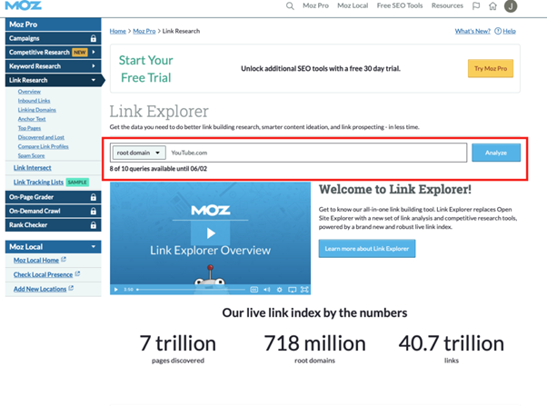Viewport: 547px width, 406px height.
Task: Open the user avatar J menu
Action: [x=511, y=6]
